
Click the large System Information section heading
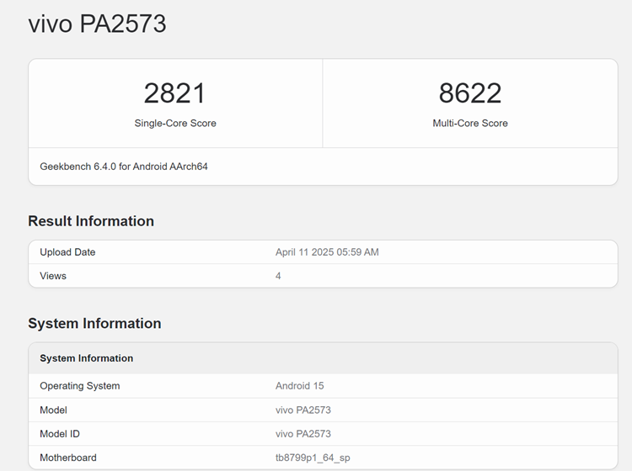click(94, 323)
